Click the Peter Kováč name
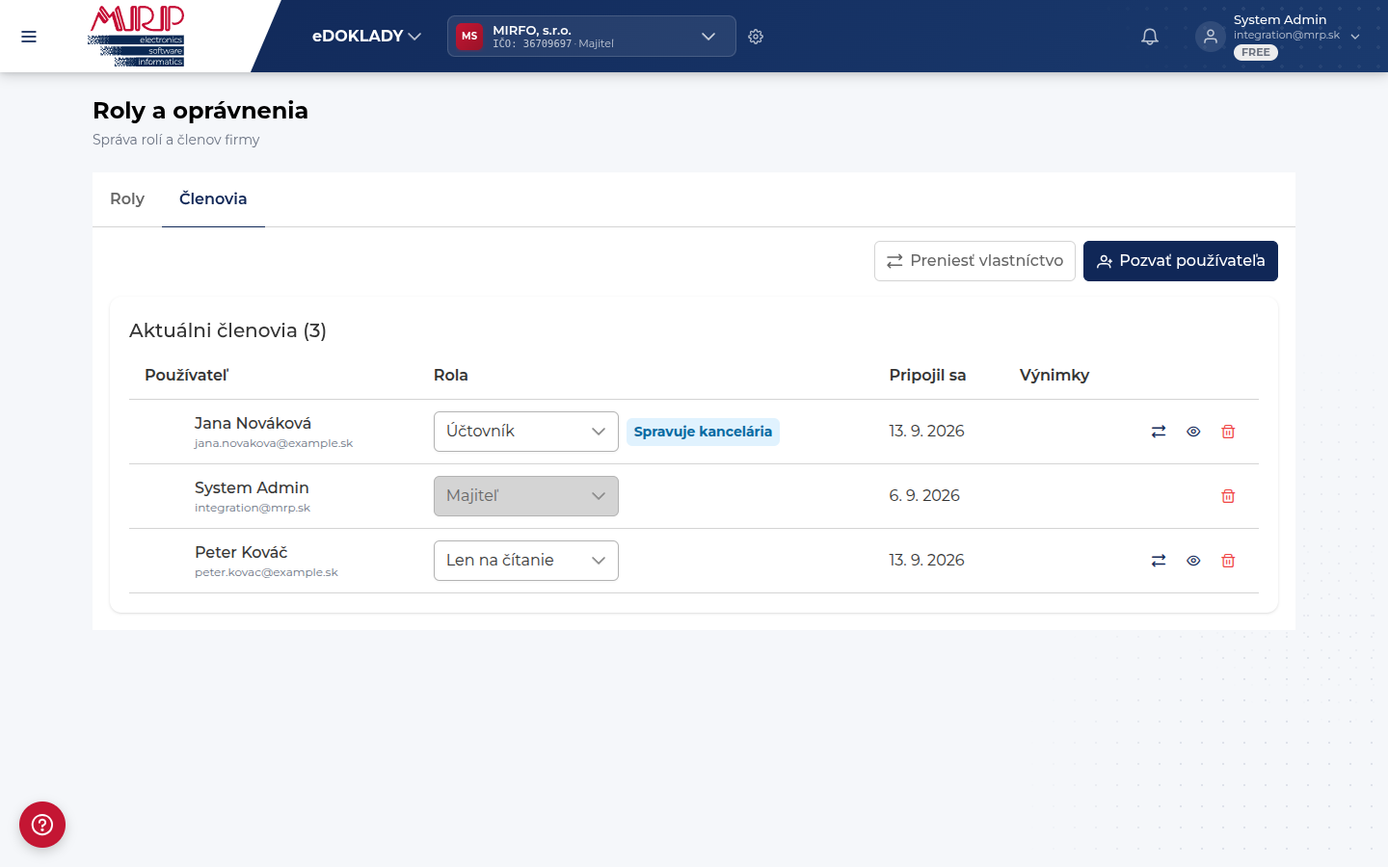1388x867 pixels. click(x=241, y=552)
